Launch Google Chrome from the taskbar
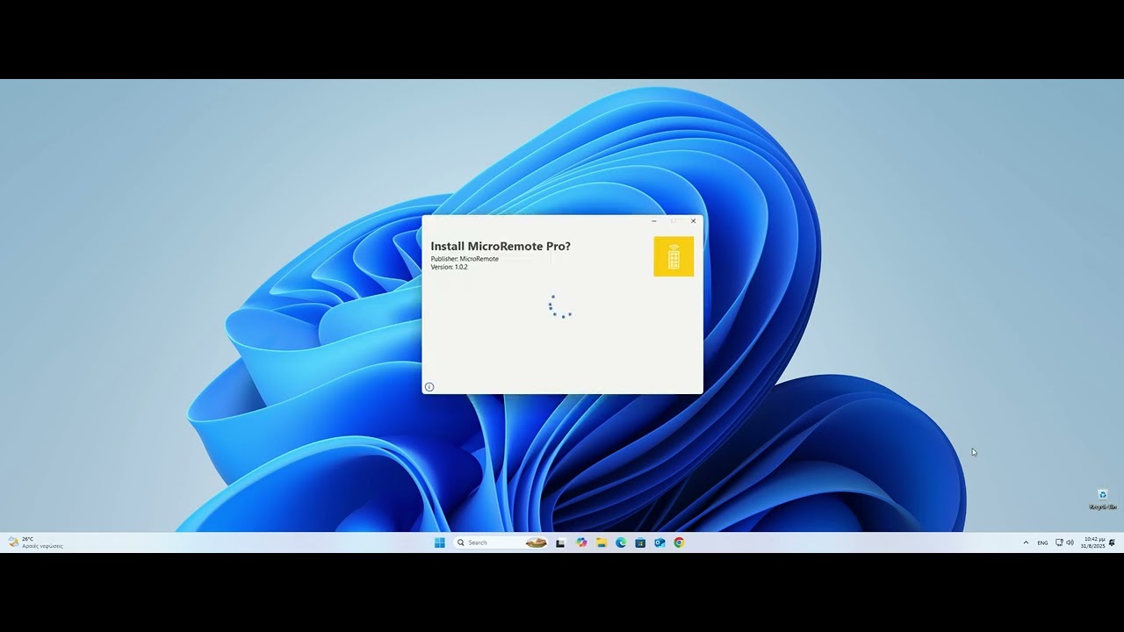The height and width of the screenshot is (632, 1124). pyautogui.click(x=679, y=542)
